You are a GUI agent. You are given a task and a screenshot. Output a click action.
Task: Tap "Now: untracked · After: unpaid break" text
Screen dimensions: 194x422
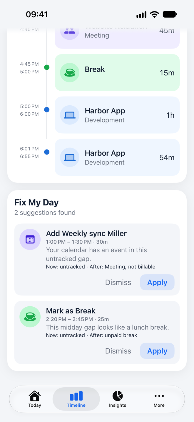[x=91, y=335]
